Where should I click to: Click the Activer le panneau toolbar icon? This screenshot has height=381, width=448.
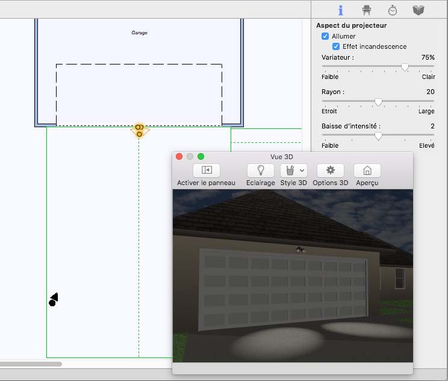coord(207,171)
